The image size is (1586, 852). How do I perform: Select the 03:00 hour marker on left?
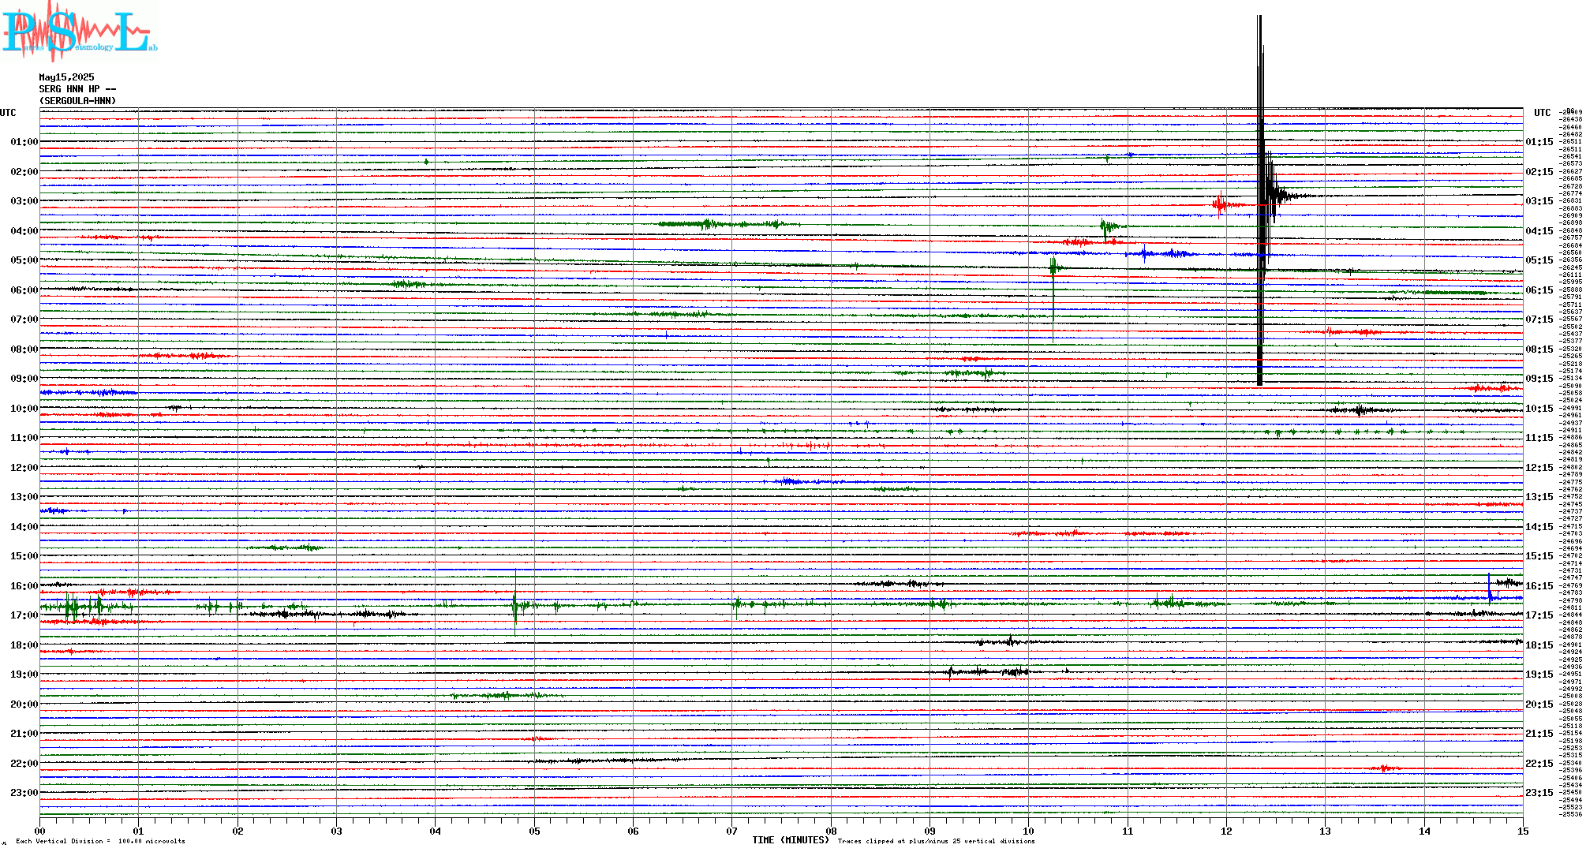coord(24,201)
